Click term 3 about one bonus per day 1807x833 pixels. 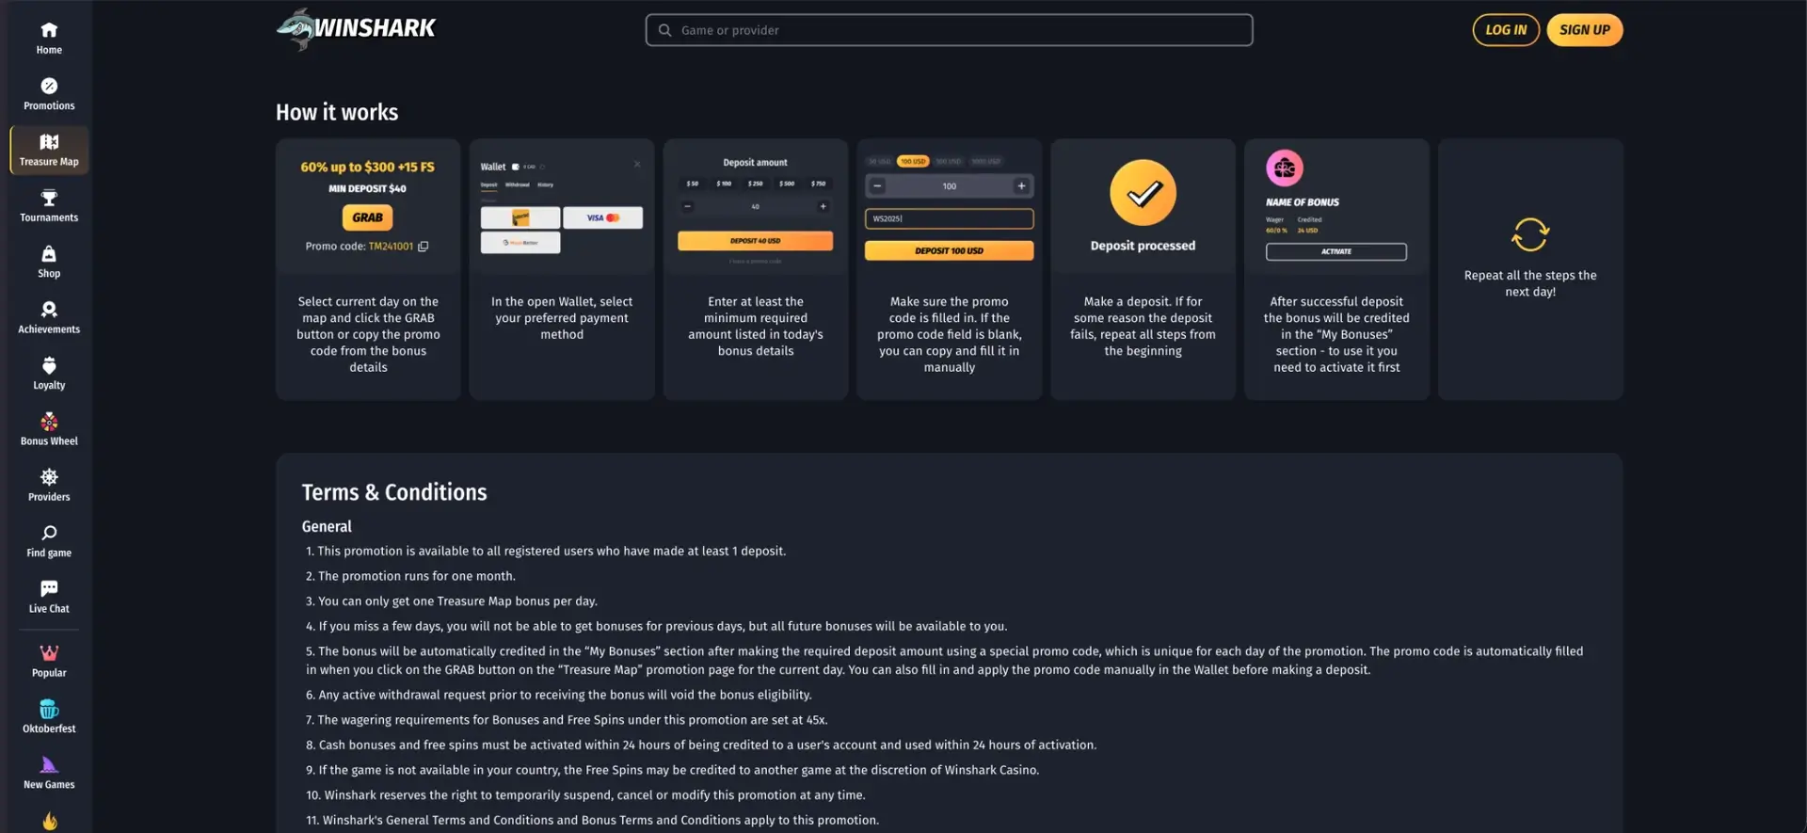tap(452, 601)
